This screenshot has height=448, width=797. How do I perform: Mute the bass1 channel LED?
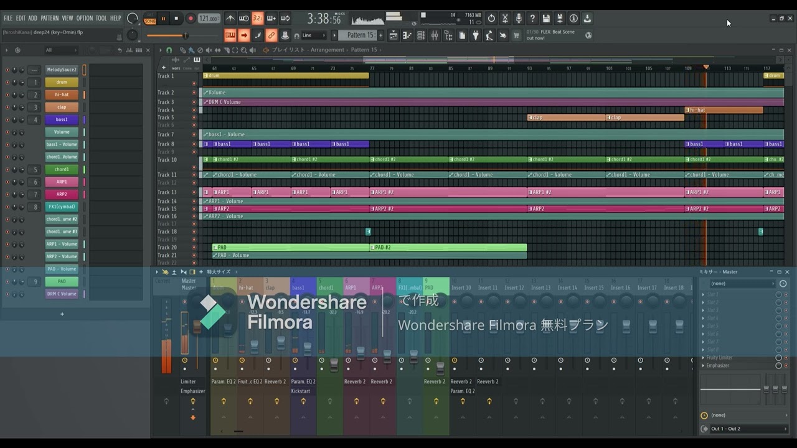coord(7,119)
